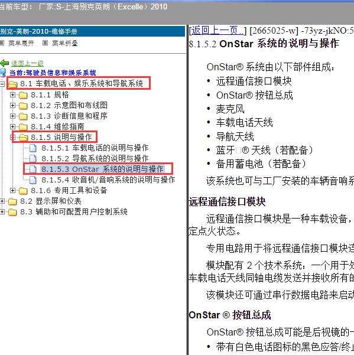The image size is (354, 355).
Task: Click the 返回上一页 link
Action: point(218,30)
